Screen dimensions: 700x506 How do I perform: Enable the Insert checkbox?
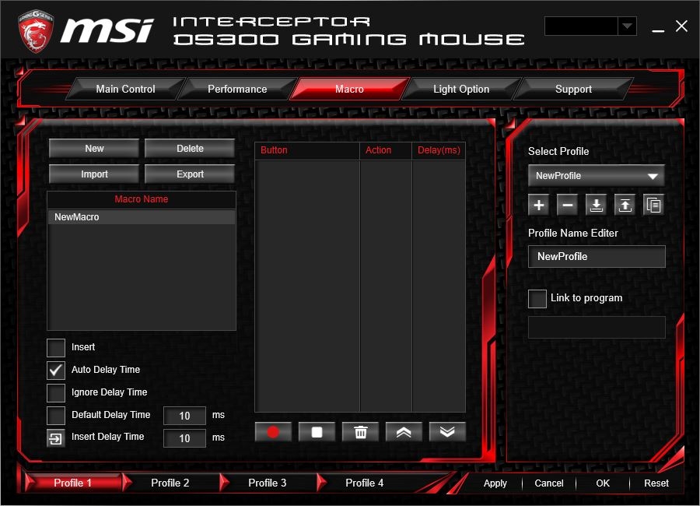56,347
